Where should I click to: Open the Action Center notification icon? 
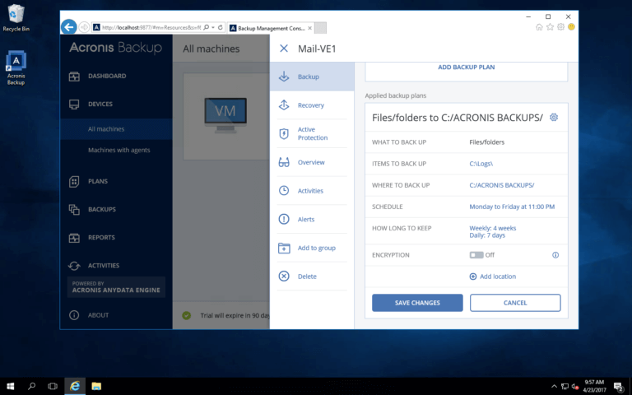pos(619,387)
